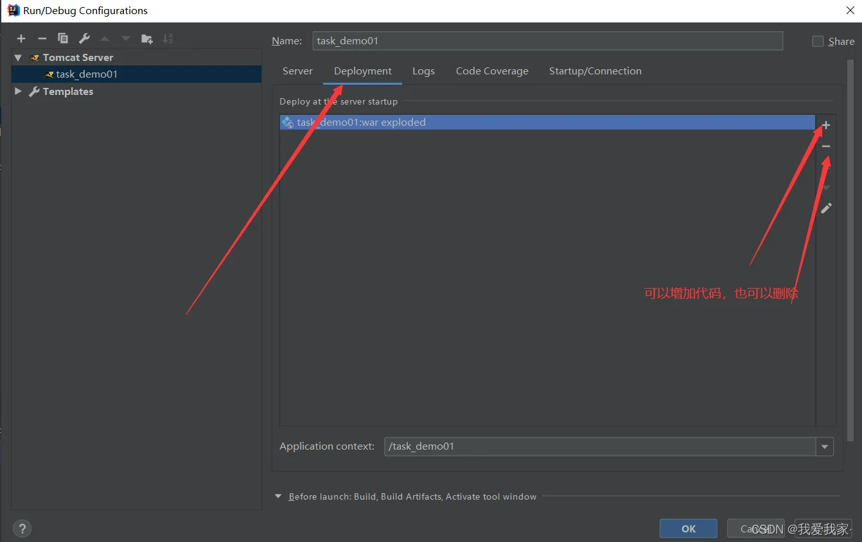Click IntelliJ icon in title bar
This screenshot has width=862, height=542.
[13, 10]
